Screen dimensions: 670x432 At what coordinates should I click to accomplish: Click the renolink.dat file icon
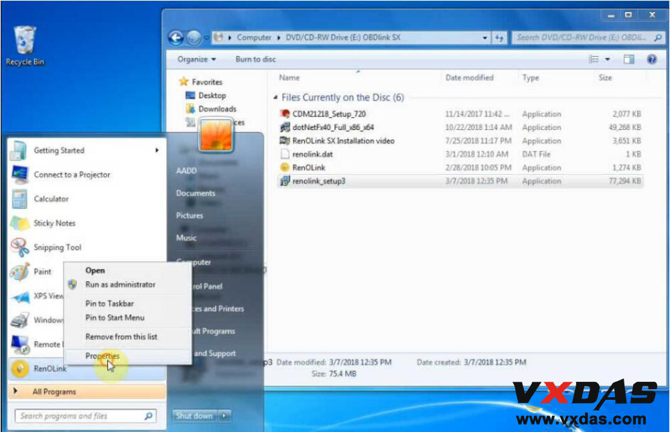(285, 154)
